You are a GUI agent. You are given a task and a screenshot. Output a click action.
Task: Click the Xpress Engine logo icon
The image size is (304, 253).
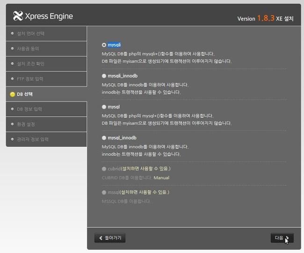(x=18, y=16)
